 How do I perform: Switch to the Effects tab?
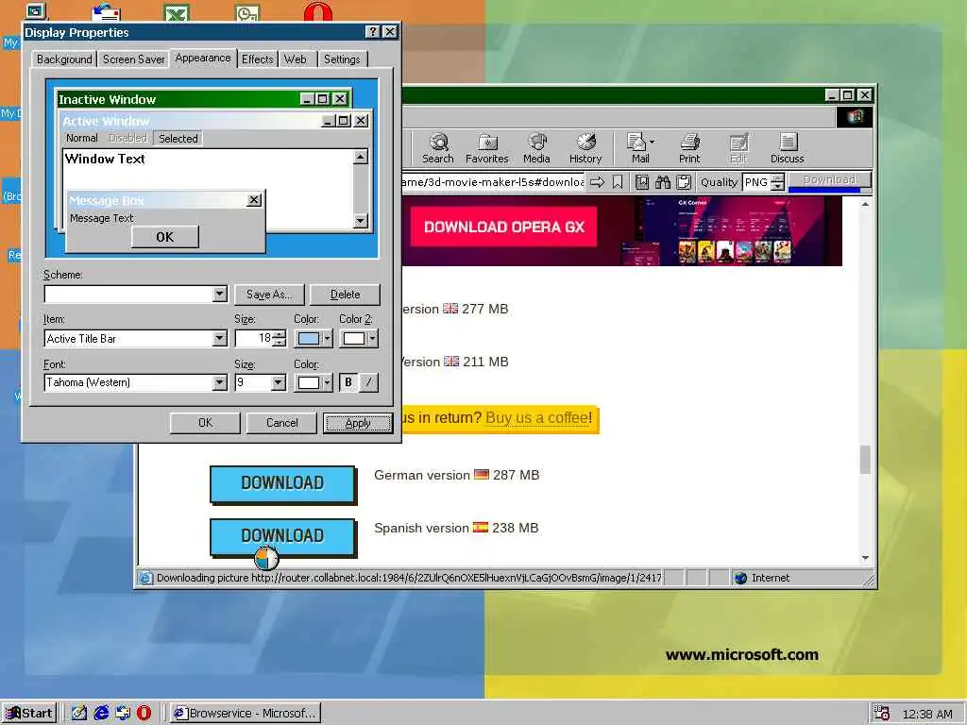[x=257, y=59]
